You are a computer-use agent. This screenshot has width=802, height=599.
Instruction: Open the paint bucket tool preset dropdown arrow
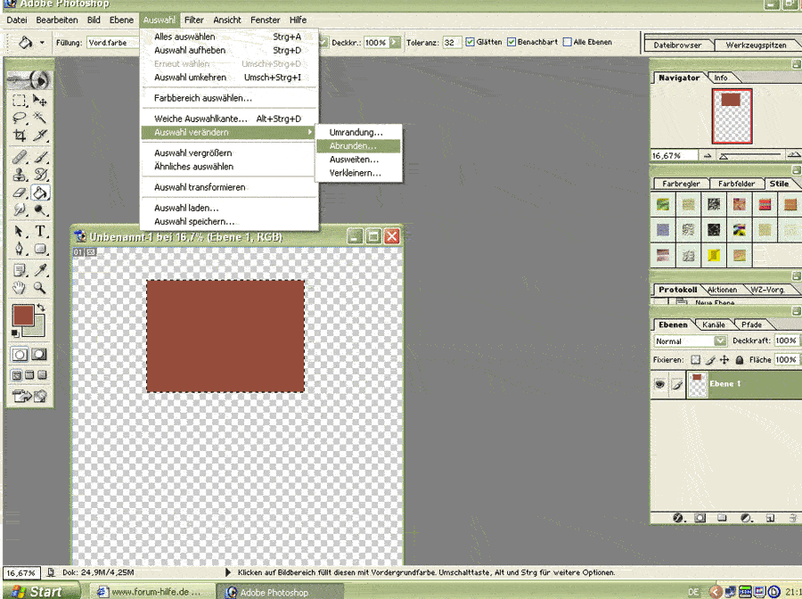pos(42,42)
